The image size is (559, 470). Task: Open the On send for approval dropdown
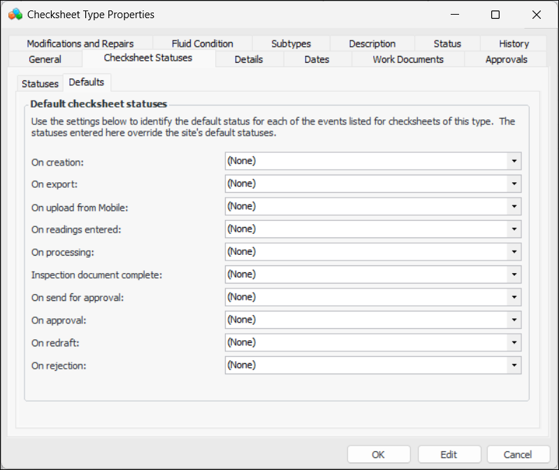click(514, 297)
